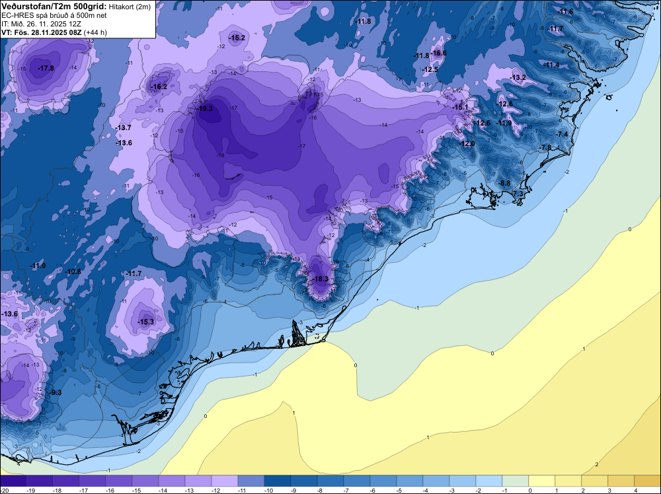
Task: Click the -13.2 temperature label
Action: point(518,77)
